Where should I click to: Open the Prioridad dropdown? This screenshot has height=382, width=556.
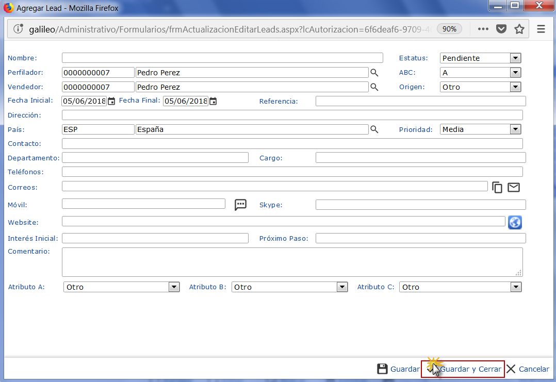tap(481, 129)
